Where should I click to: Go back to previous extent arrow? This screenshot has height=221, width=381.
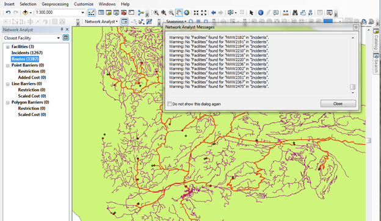(213, 12)
